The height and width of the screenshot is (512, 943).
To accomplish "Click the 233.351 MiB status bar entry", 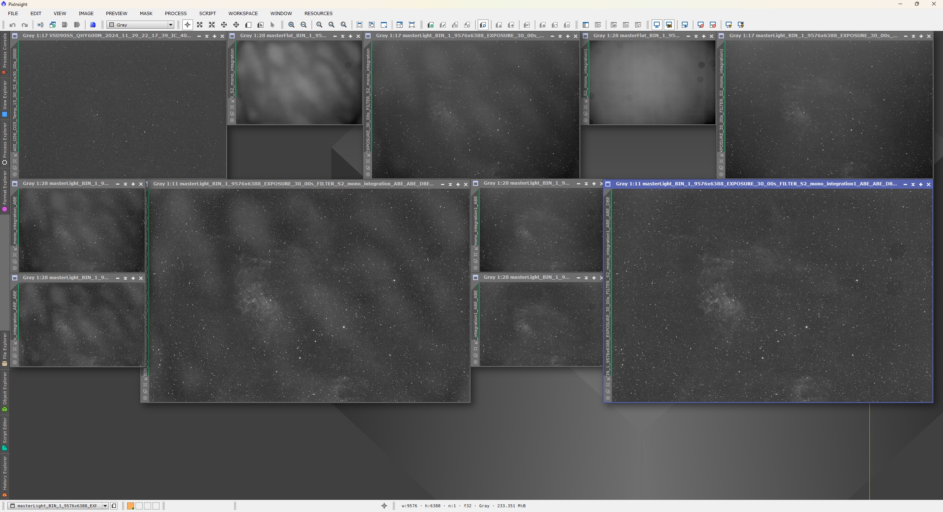I will [511, 506].
